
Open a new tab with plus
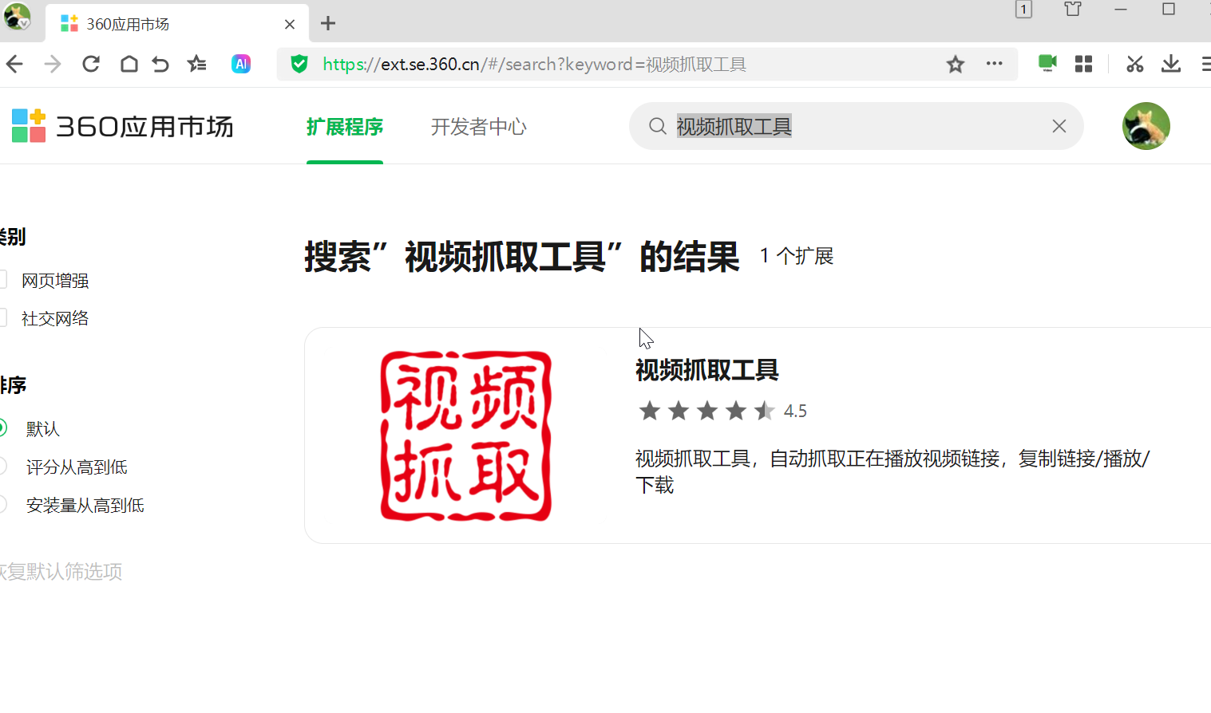[328, 23]
